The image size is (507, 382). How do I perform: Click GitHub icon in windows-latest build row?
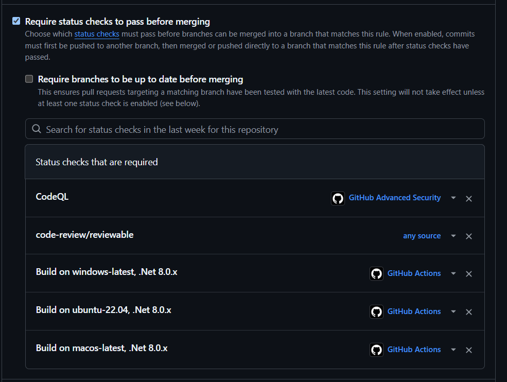[x=376, y=273]
